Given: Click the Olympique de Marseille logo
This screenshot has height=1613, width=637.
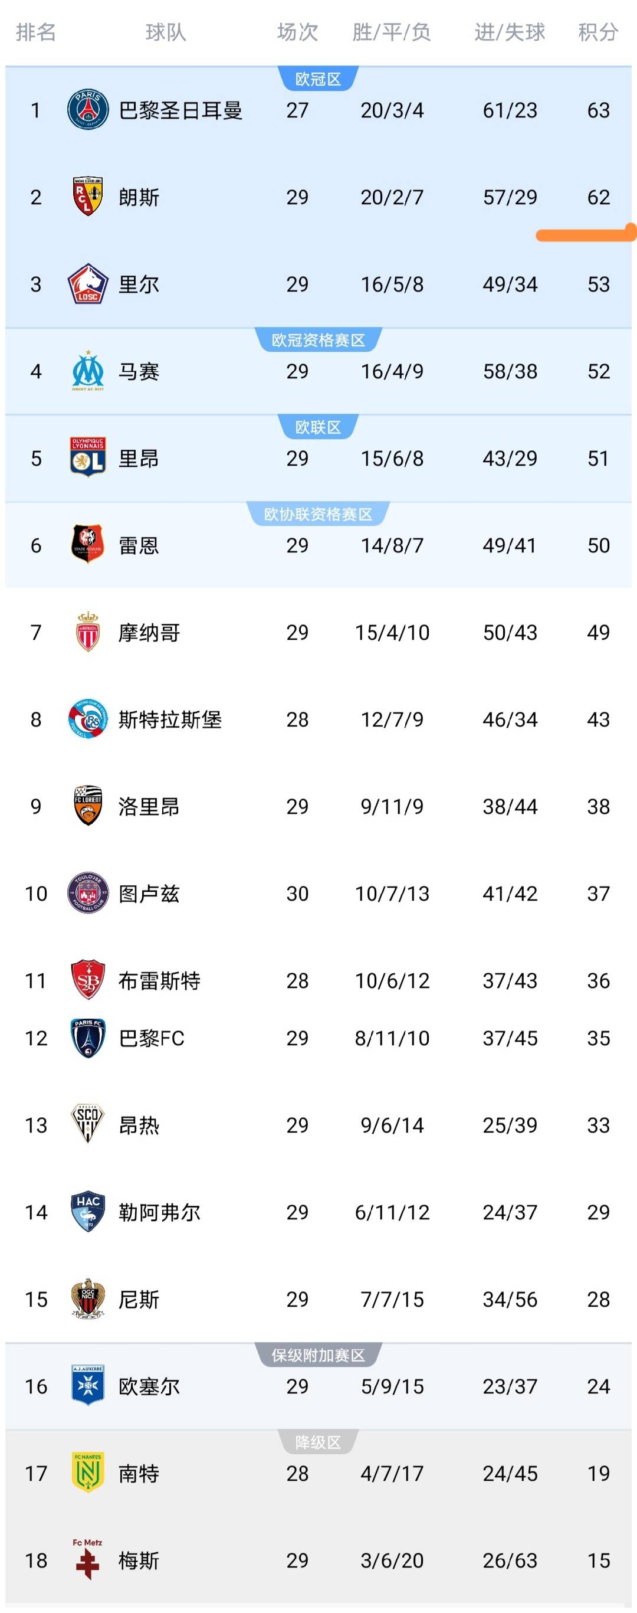Looking at the screenshot, I should pos(88,371).
